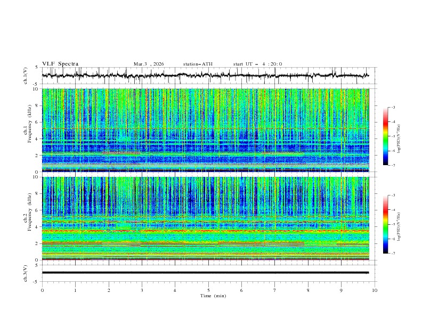Click the "station=ATH" header label

point(198,64)
